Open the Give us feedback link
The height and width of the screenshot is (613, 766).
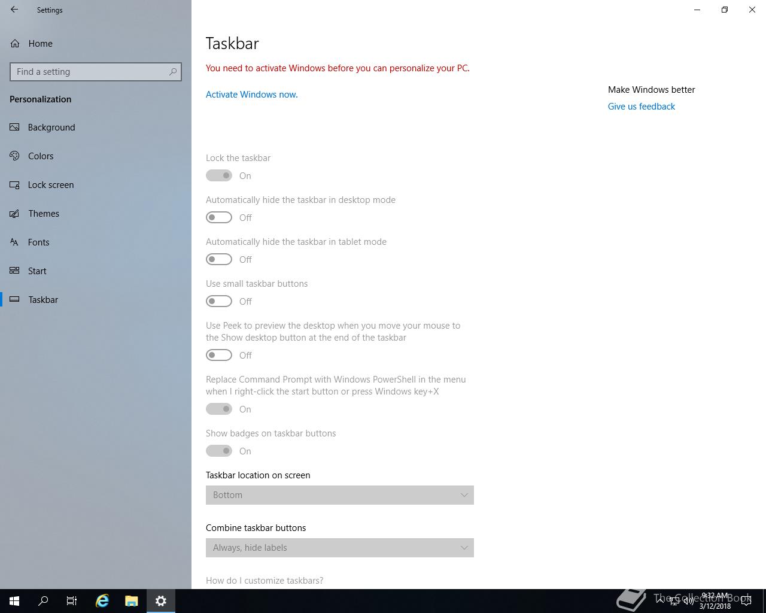pyautogui.click(x=641, y=107)
